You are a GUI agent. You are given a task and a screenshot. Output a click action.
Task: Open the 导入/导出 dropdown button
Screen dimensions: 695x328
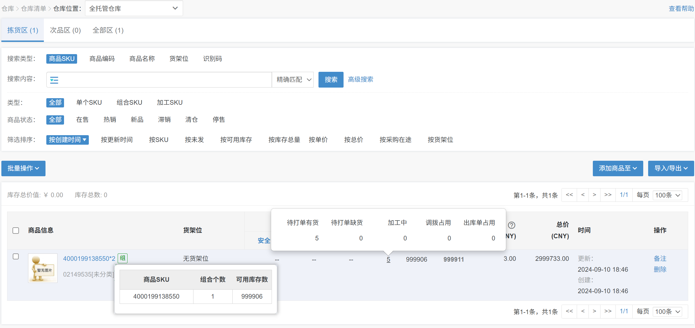[x=671, y=168]
